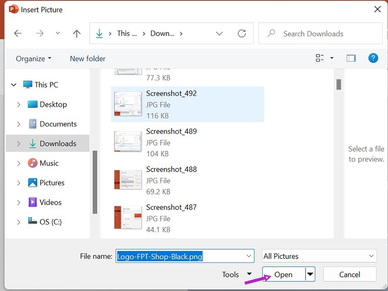The width and height of the screenshot is (388, 291).
Task: Change the view layout icon
Action: tap(320, 58)
